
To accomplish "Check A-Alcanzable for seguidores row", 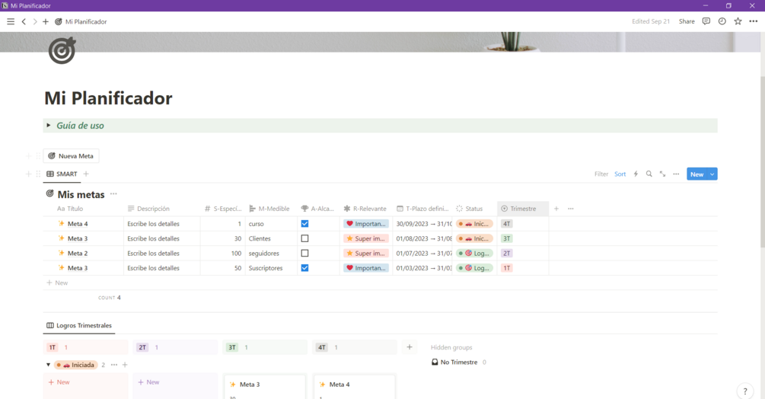I will pyautogui.click(x=305, y=253).
